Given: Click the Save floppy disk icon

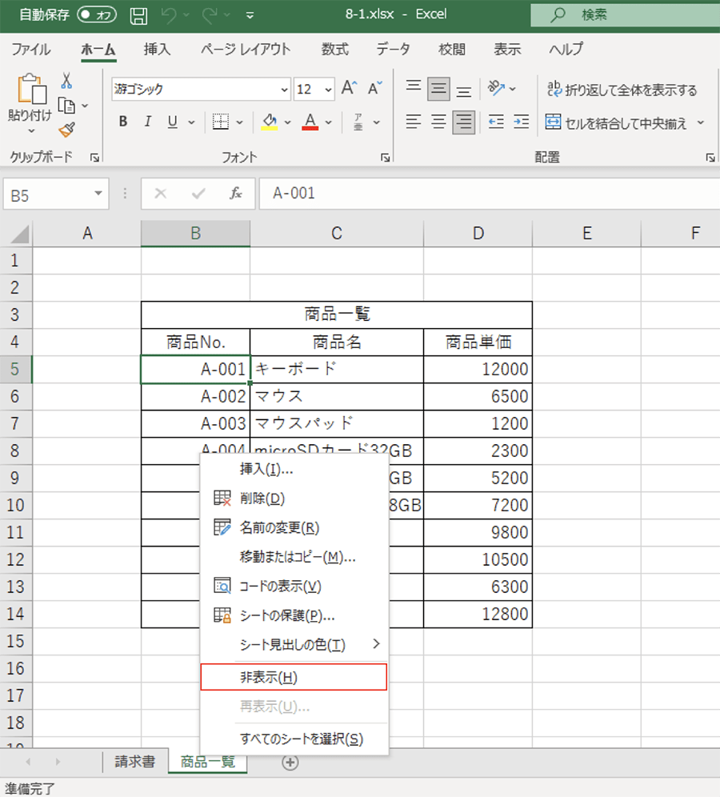Looking at the screenshot, I should click(138, 15).
